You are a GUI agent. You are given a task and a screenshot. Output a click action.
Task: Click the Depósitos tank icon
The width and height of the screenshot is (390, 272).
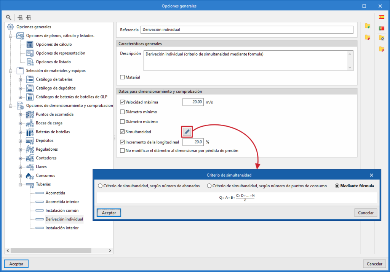point(30,140)
